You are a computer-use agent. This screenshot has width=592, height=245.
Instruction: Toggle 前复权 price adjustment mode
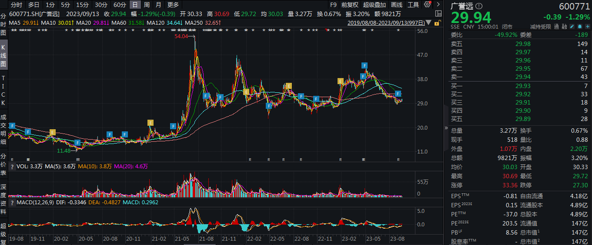(x=350, y=5)
